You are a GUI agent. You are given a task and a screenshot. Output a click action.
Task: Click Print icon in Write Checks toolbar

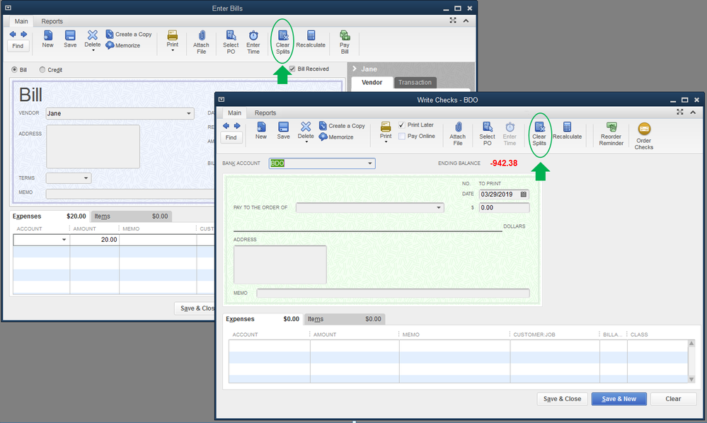386,127
